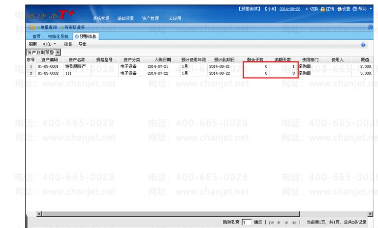The width and height of the screenshot is (378, 228).
Task: Switch to the 初始化导航 tab
Action: (x=58, y=36)
